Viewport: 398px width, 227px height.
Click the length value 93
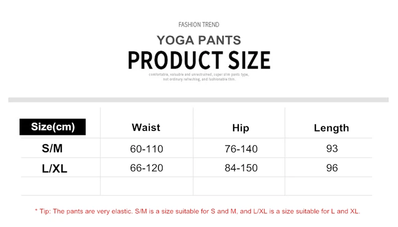332,149
